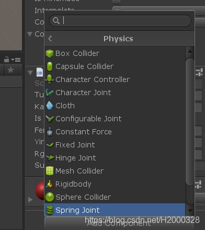Click the Mesh Collider grid icon
Screen dimensions: 205x230
50,171
